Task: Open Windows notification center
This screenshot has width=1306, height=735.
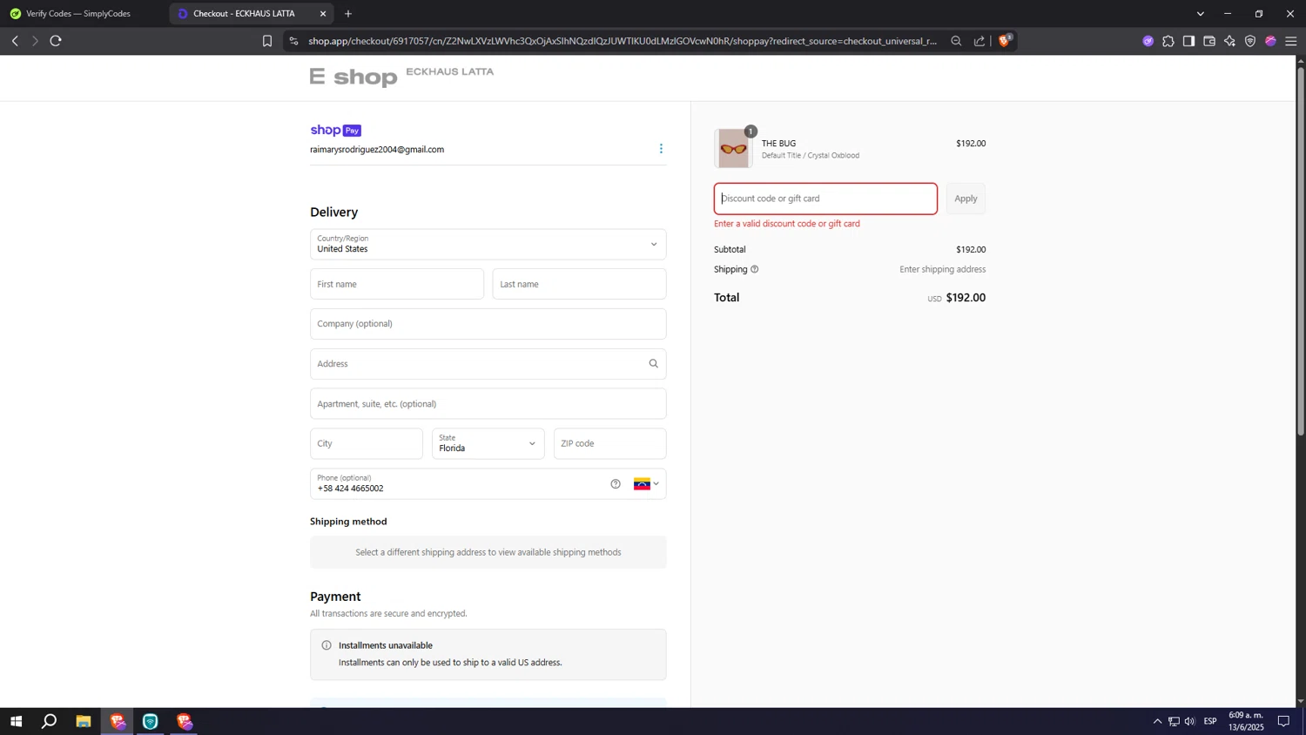Action: 1284,721
